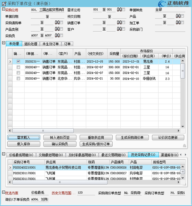The width and height of the screenshot is (192, 206).
Task: Click the edit pencil icon in title bar
Action: pyautogui.click(x=4, y=4)
